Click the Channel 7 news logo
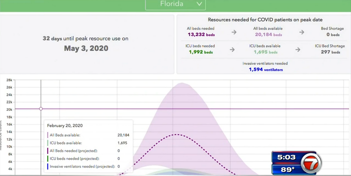 click(311, 163)
